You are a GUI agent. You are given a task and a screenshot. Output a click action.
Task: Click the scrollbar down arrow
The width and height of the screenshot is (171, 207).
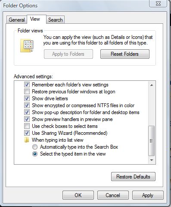point(152,160)
